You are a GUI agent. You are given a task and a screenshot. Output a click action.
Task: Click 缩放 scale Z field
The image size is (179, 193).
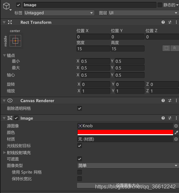pos(164,91)
